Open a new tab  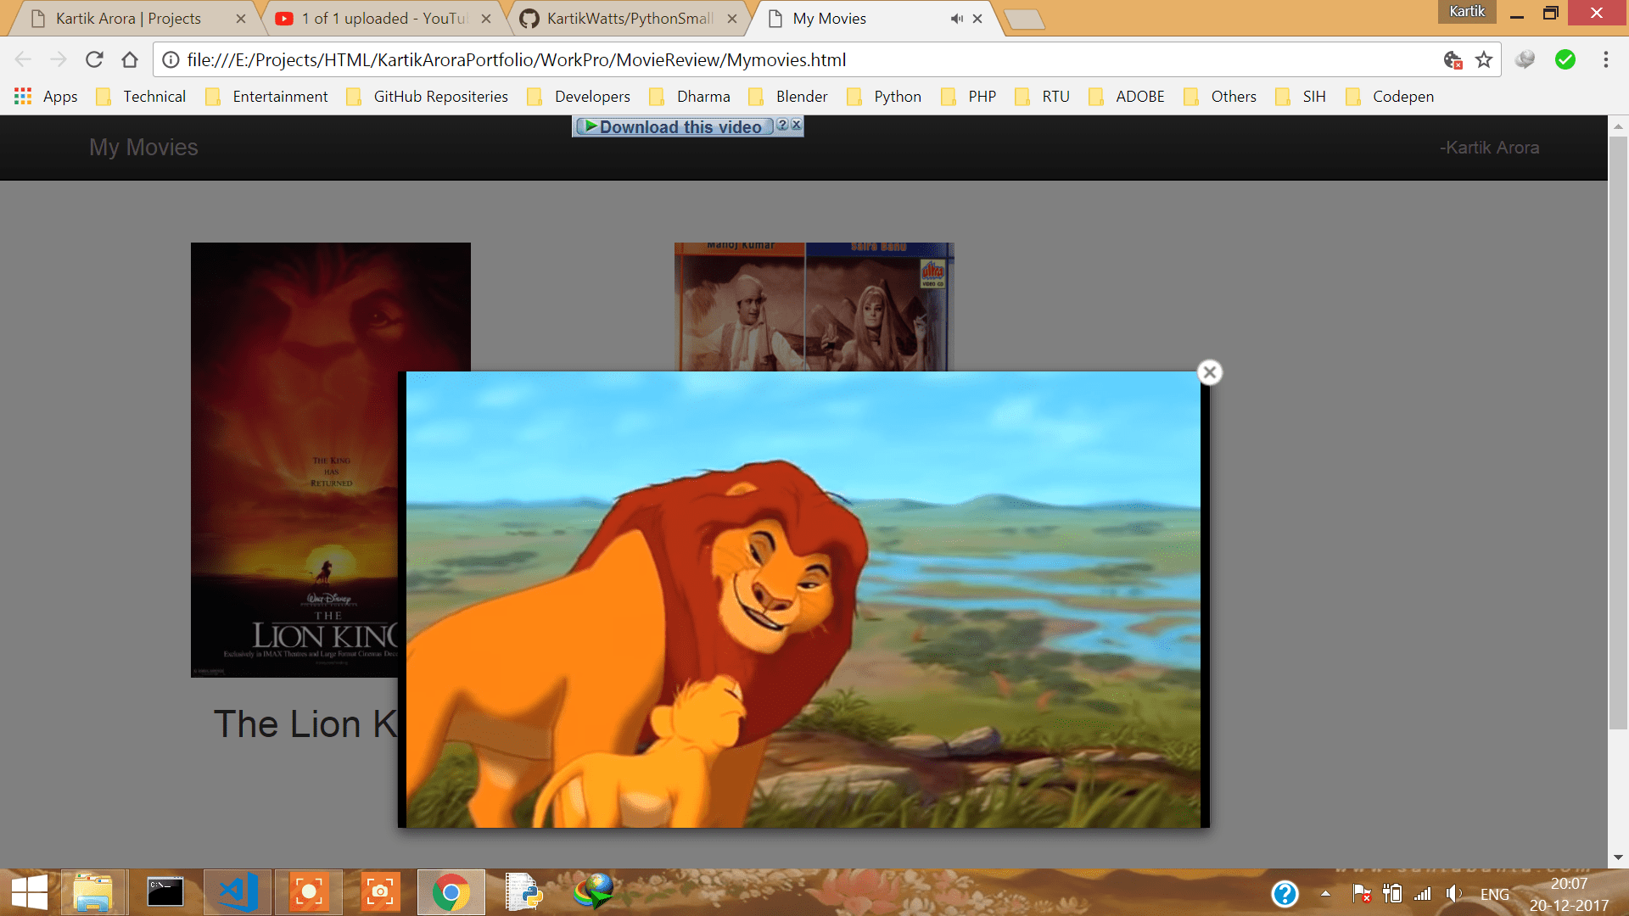[1024, 20]
